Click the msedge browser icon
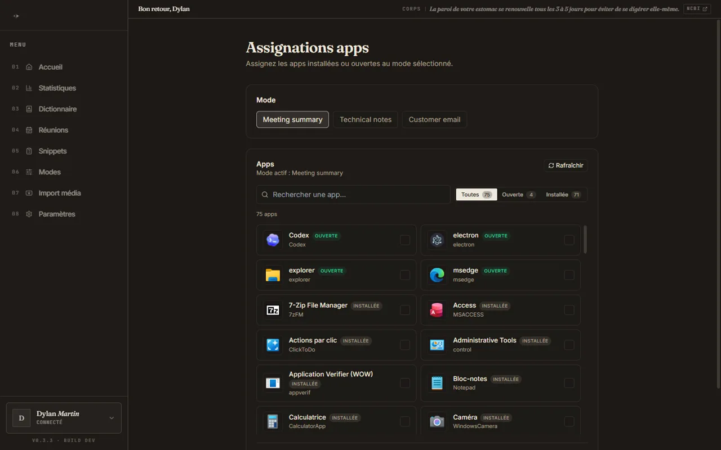This screenshot has height=450, width=721. point(437,275)
